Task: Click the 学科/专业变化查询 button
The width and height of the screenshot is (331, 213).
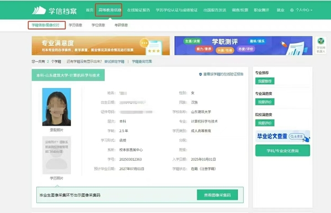Action: 282,151
